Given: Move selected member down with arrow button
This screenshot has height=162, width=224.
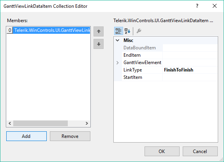Looking at the screenshot, I should [x=99, y=44].
